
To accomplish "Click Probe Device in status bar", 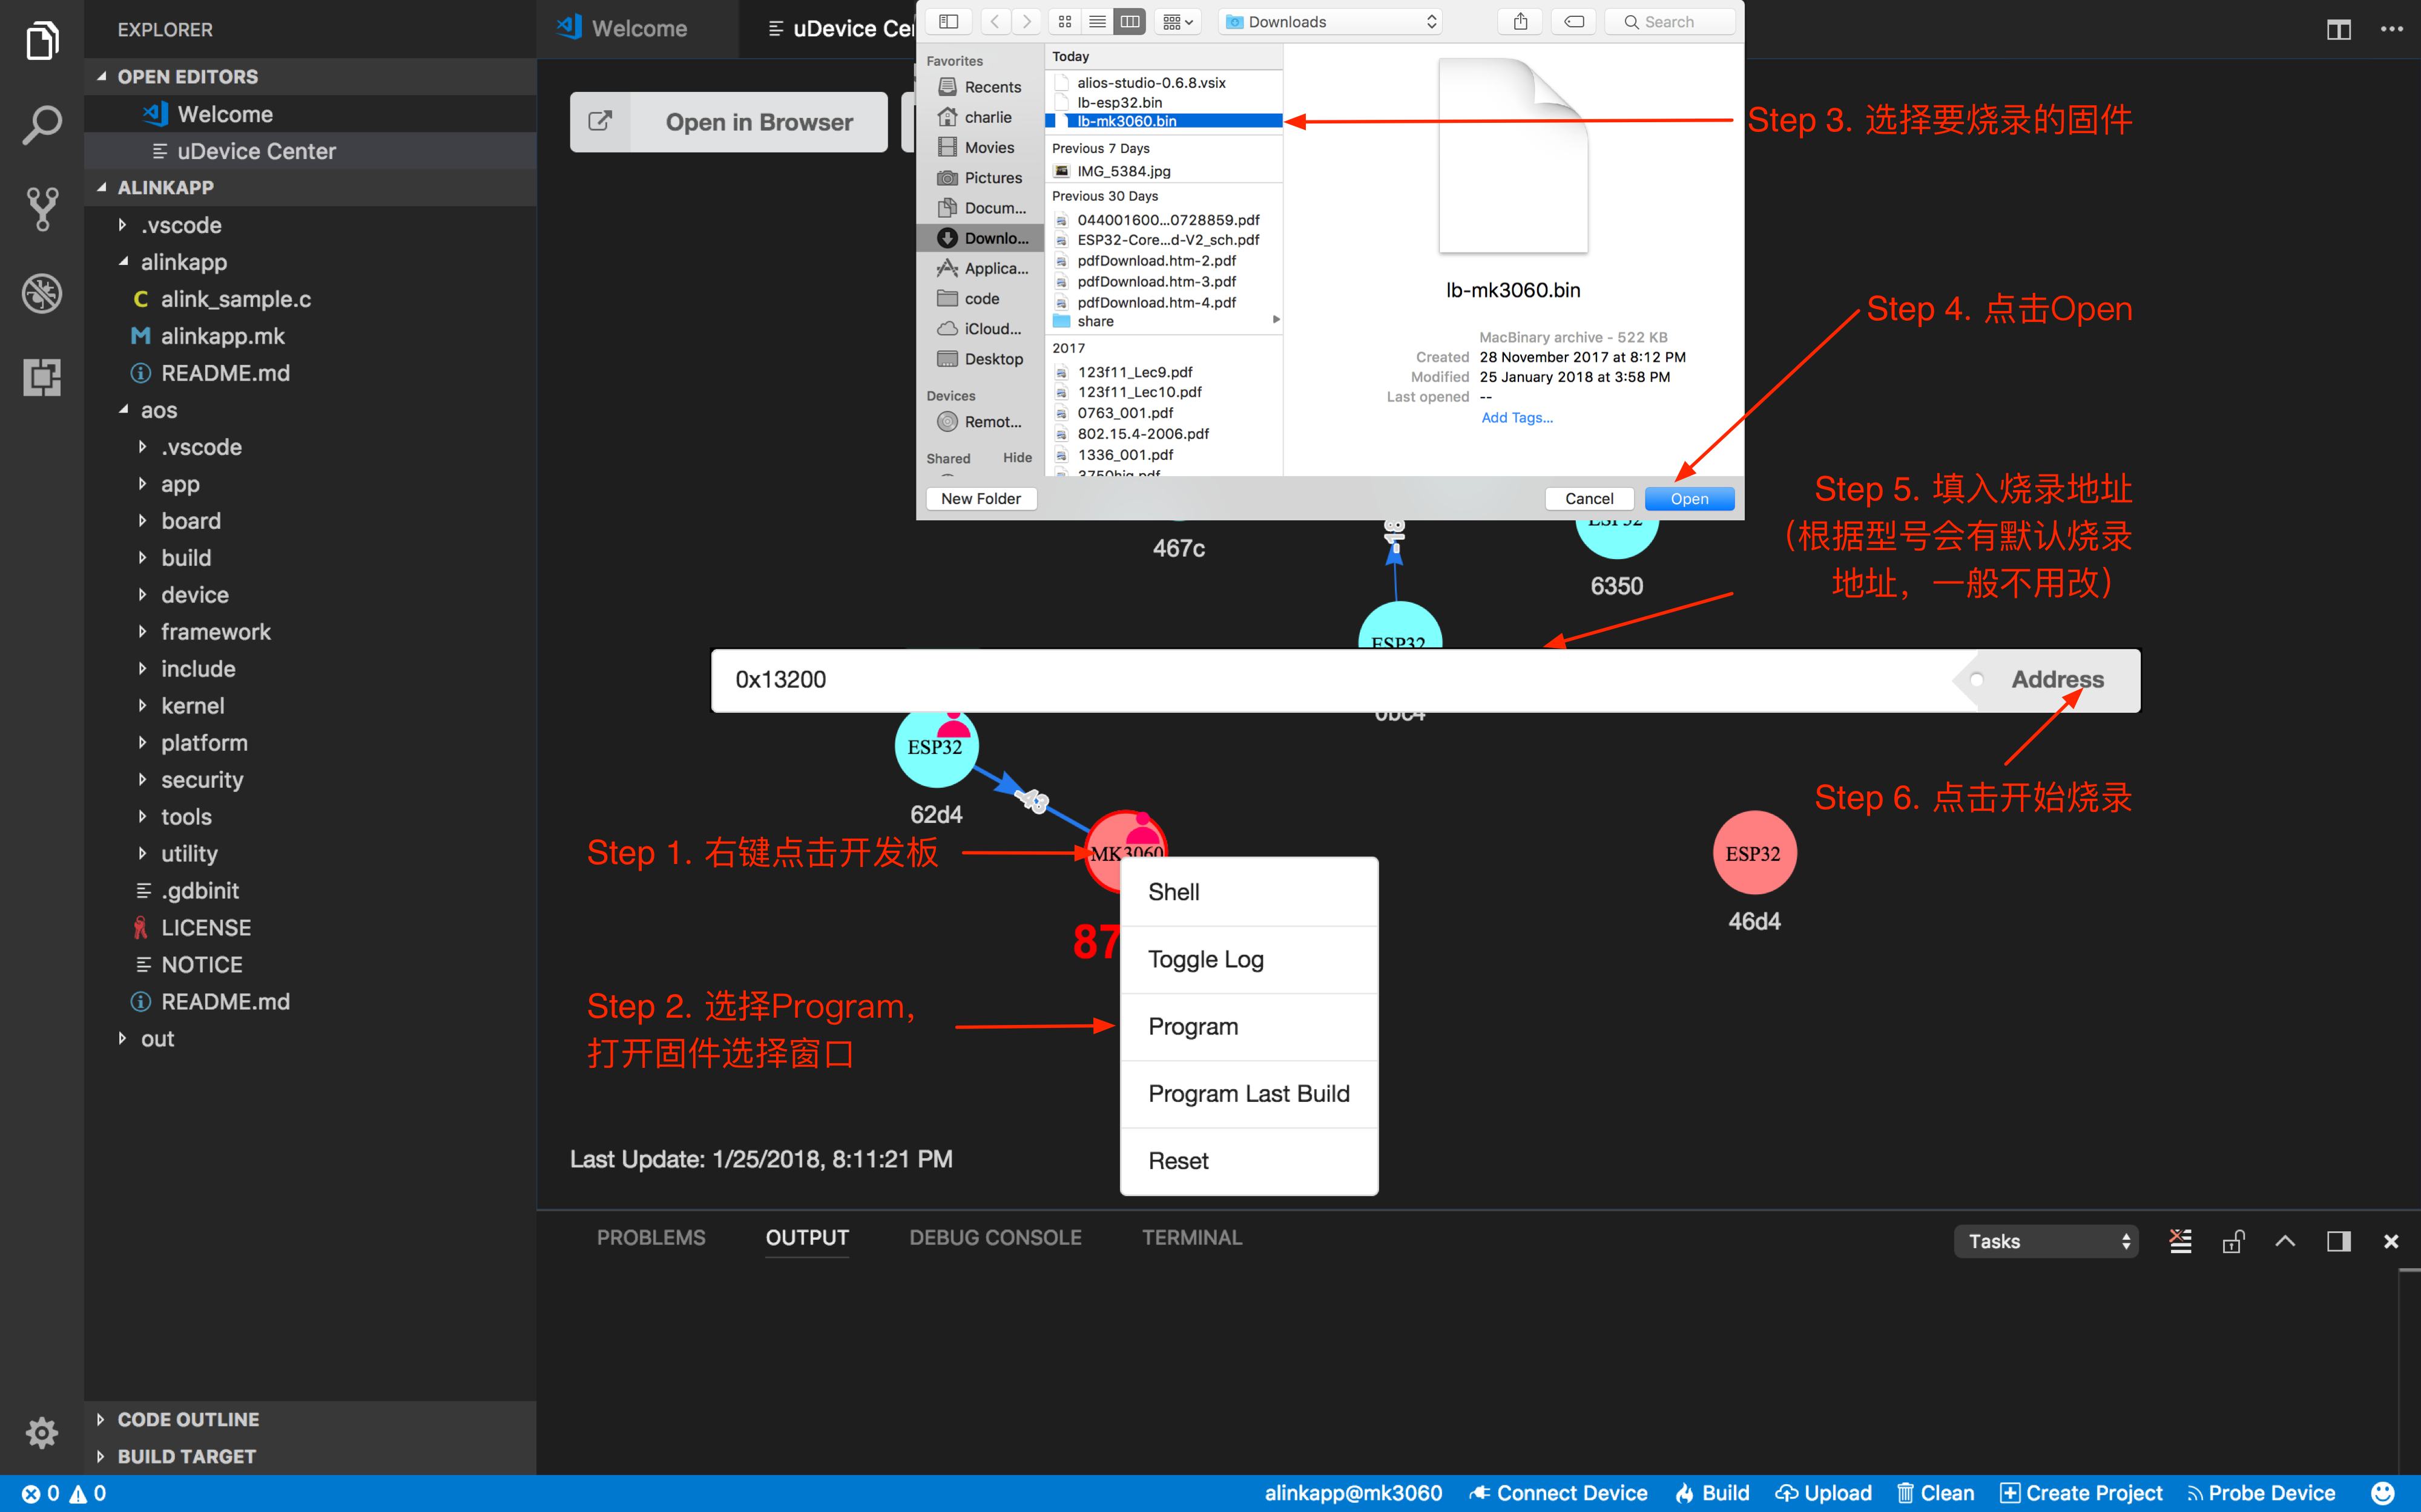I will [x=2261, y=1493].
